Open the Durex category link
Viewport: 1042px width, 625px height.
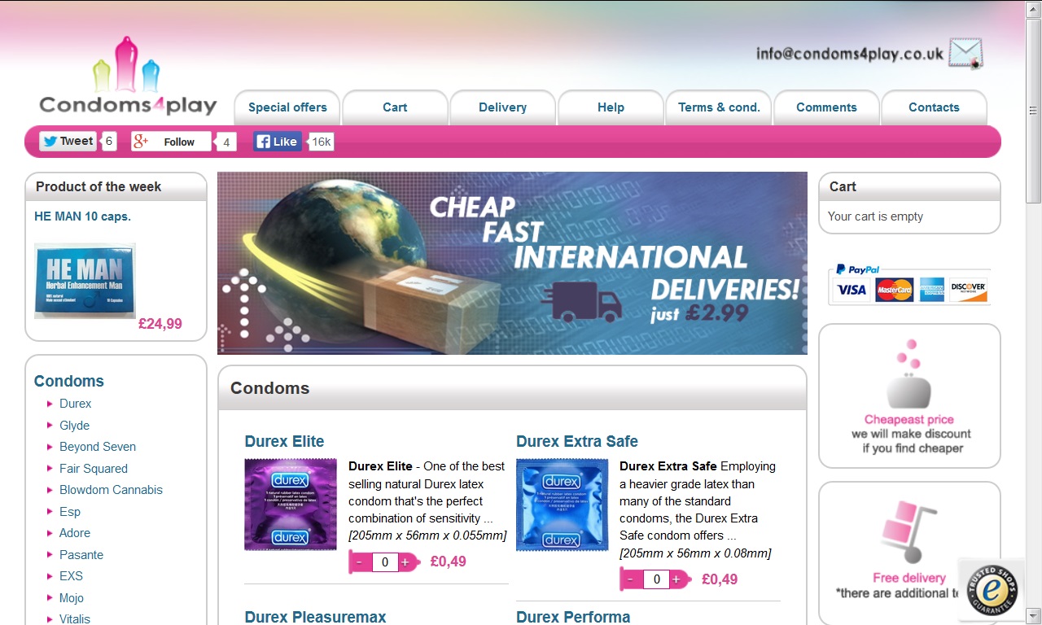(75, 404)
